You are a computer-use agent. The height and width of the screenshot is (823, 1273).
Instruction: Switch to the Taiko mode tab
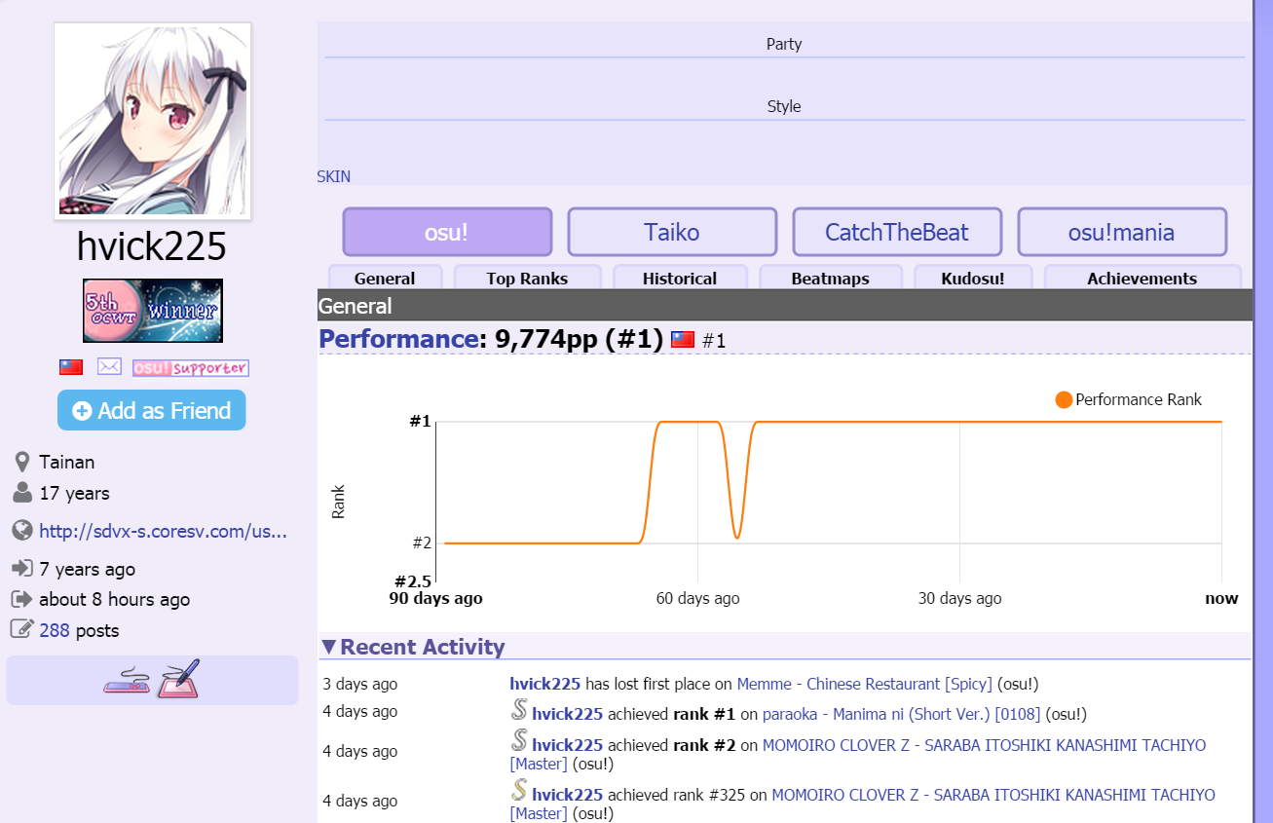click(x=672, y=232)
